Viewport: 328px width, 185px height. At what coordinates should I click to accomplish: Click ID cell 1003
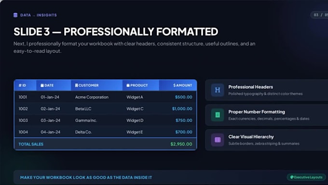point(23,120)
